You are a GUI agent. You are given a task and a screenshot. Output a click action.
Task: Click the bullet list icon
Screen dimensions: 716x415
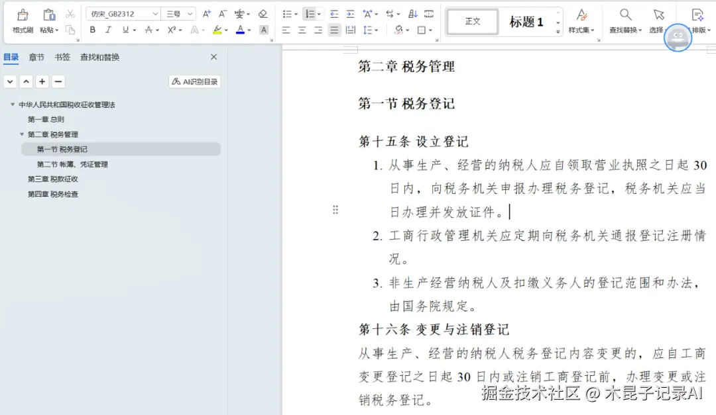pos(287,14)
